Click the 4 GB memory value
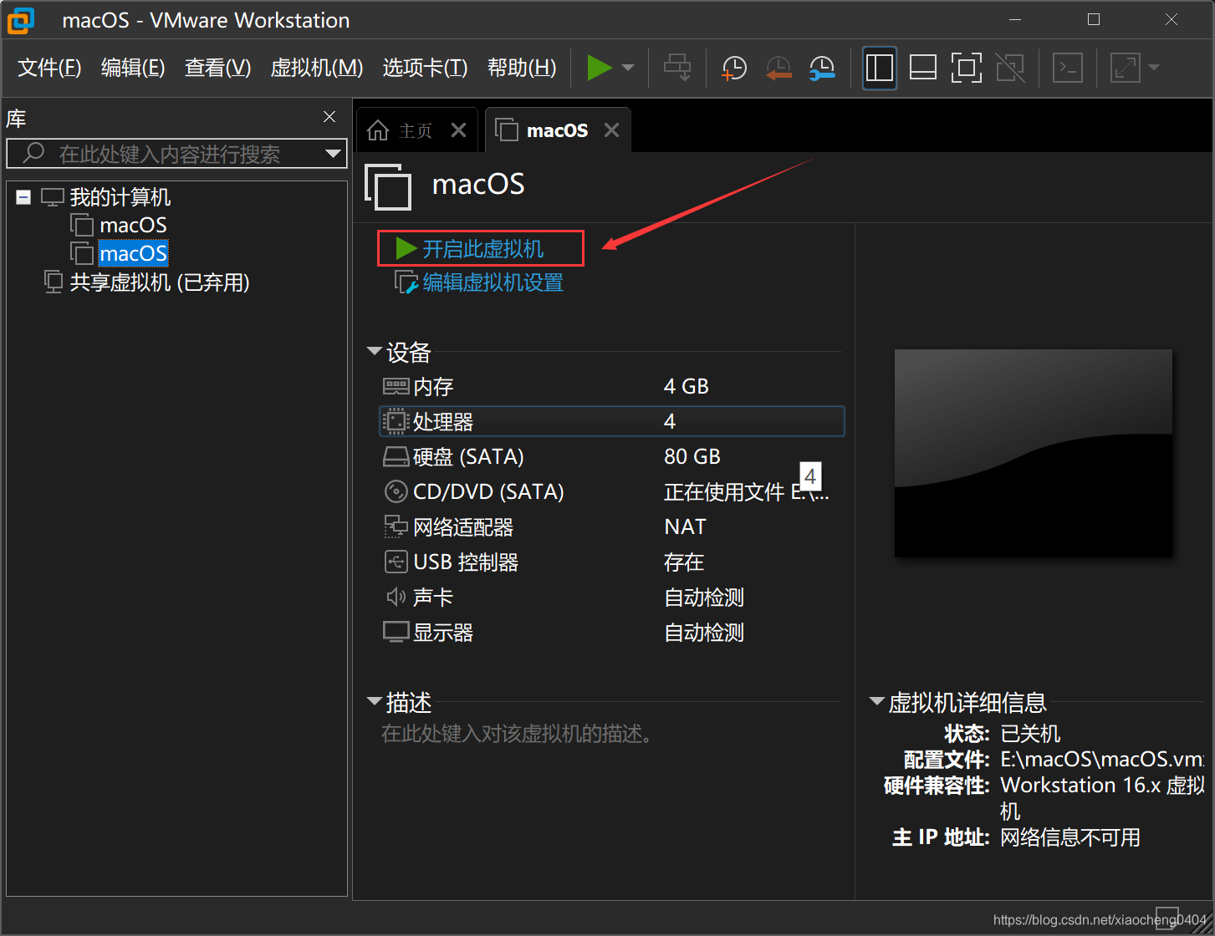1215x936 pixels. [687, 387]
